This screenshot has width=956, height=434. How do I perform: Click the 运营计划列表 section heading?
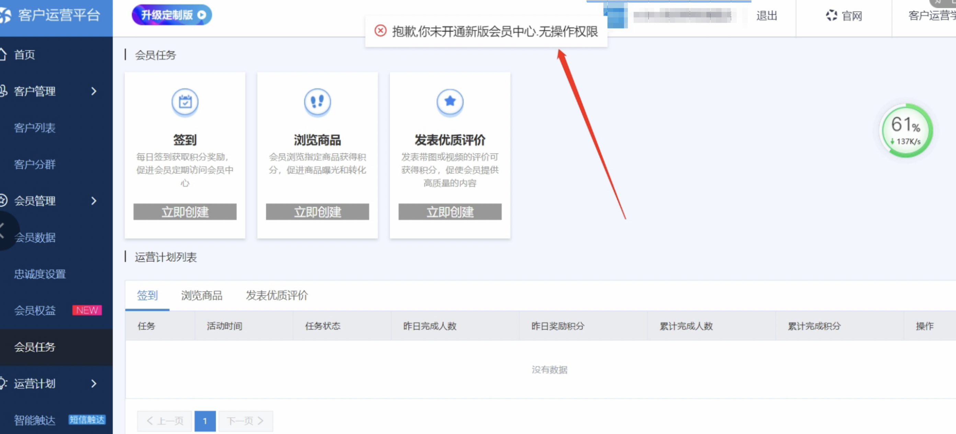(166, 257)
